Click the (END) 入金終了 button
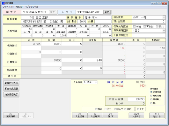169x126 pixels. [136, 116]
